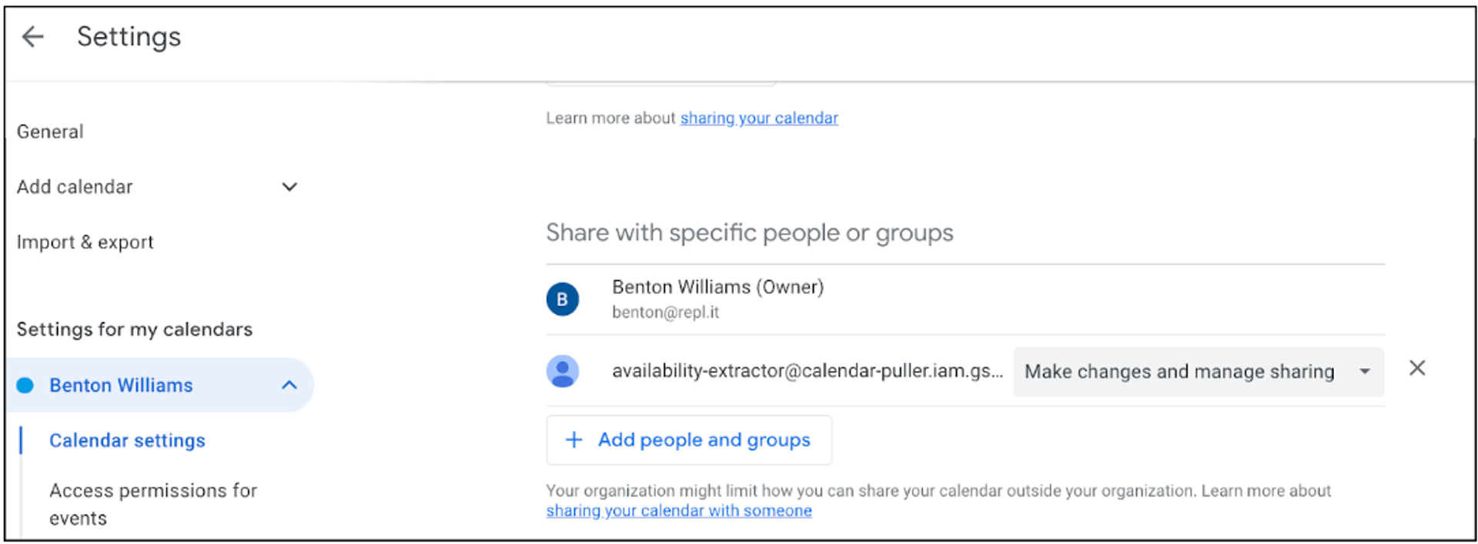Expand the Add calendar chevron
The height and width of the screenshot is (544, 1478).
(289, 186)
